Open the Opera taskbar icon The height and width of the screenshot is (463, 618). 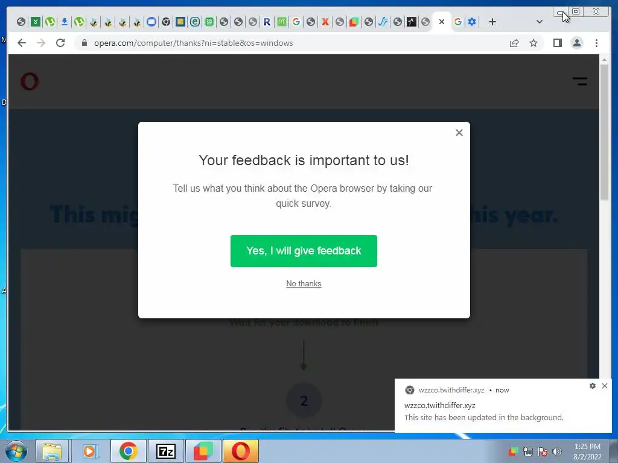[241, 451]
